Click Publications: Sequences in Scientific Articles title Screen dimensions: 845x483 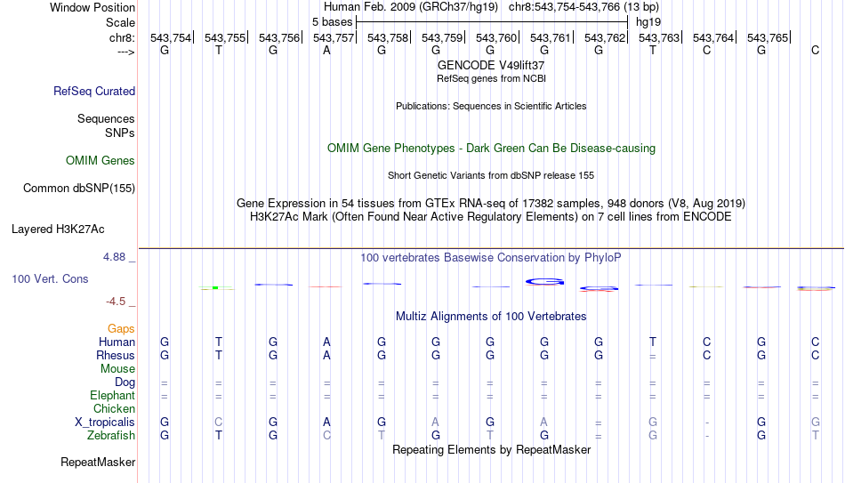click(491, 106)
